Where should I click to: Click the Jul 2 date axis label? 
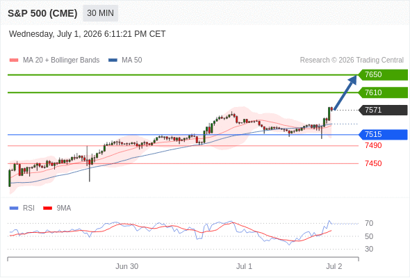click(x=334, y=266)
